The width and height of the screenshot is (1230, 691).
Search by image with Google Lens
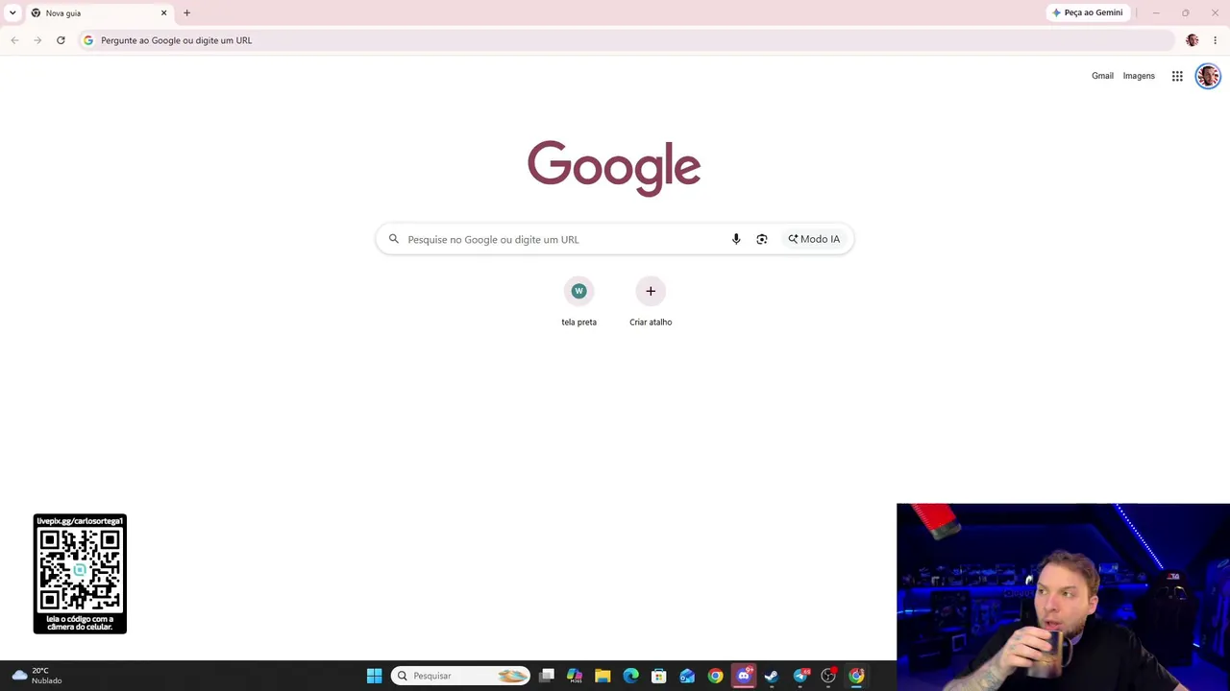click(762, 239)
